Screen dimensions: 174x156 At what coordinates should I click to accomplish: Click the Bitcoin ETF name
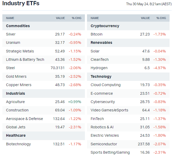[96, 34]
